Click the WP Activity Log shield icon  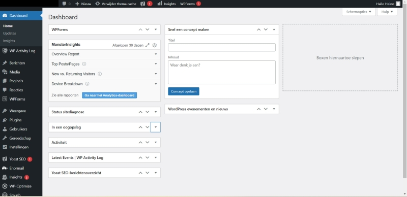[5, 51]
